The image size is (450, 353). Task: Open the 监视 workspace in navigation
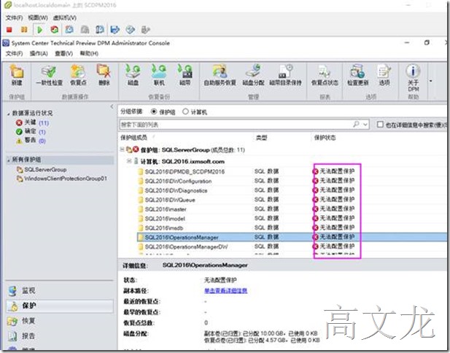point(60,291)
